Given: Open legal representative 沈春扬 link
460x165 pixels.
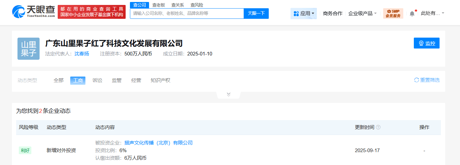Looking at the screenshot, I should pyautogui.click(x=82, y=54).
